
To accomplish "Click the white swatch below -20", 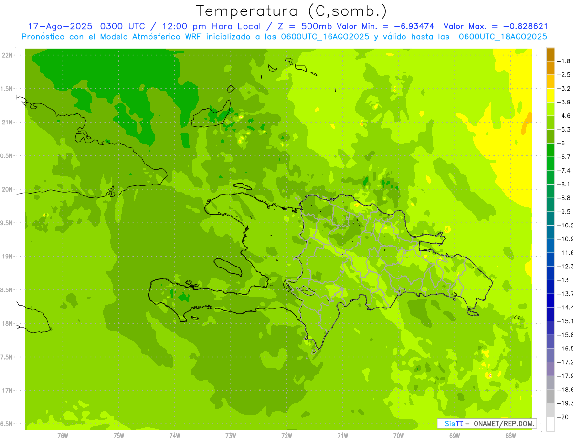I will pyautogui.click(x=551, y=423).
